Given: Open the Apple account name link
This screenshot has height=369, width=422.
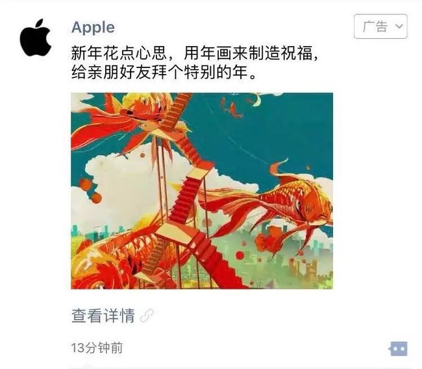Looking at the screenshot, I should tap(93, 27).
